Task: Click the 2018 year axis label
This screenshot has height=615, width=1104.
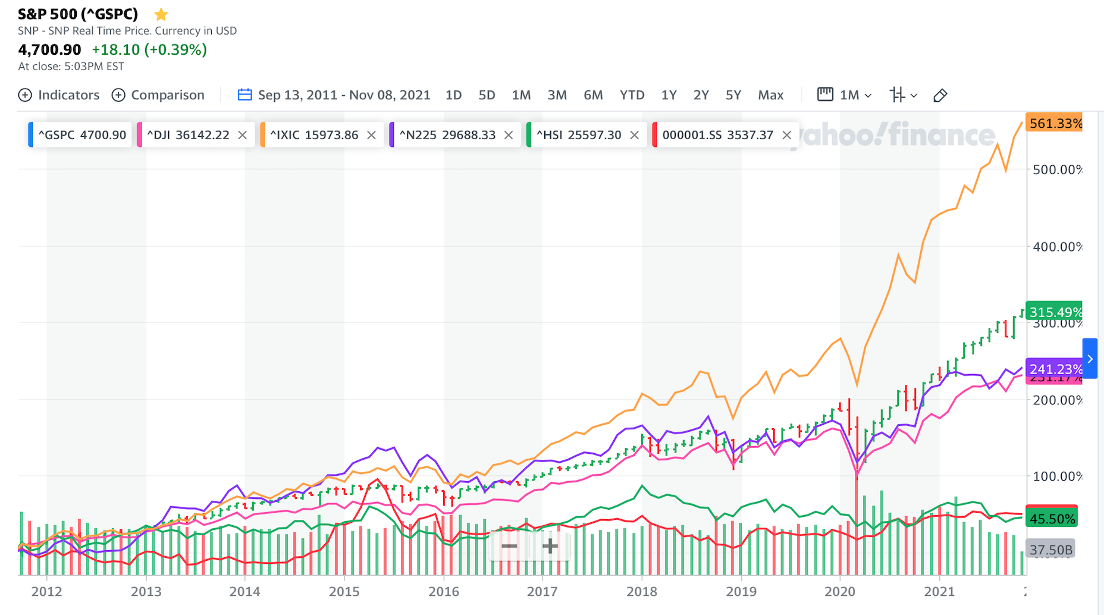Action: [642, 592]
